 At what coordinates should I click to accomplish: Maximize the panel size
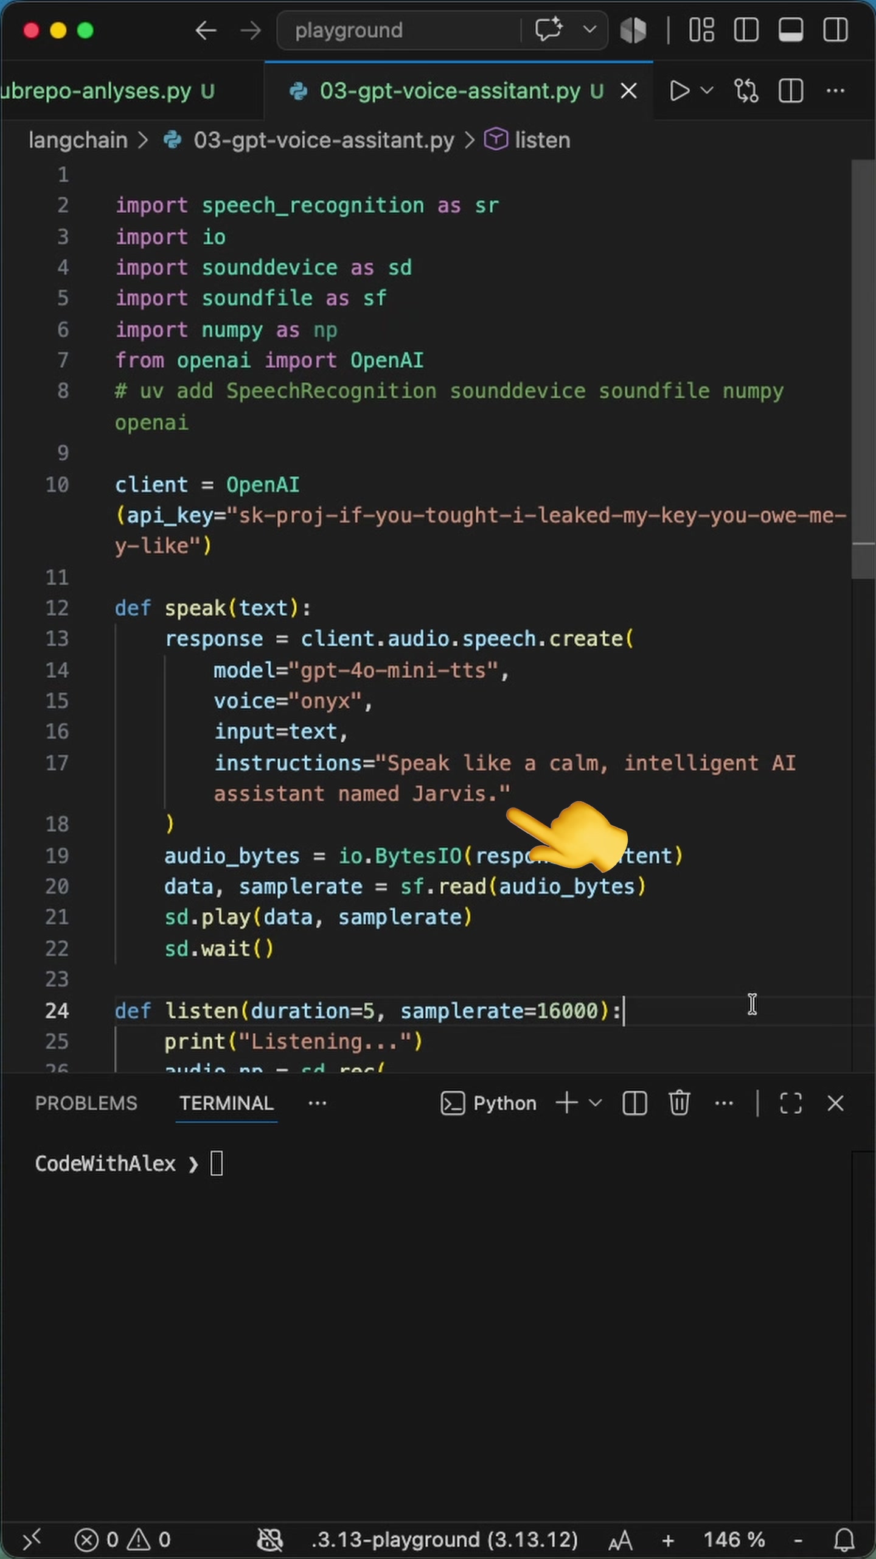tap(790, 1103)
